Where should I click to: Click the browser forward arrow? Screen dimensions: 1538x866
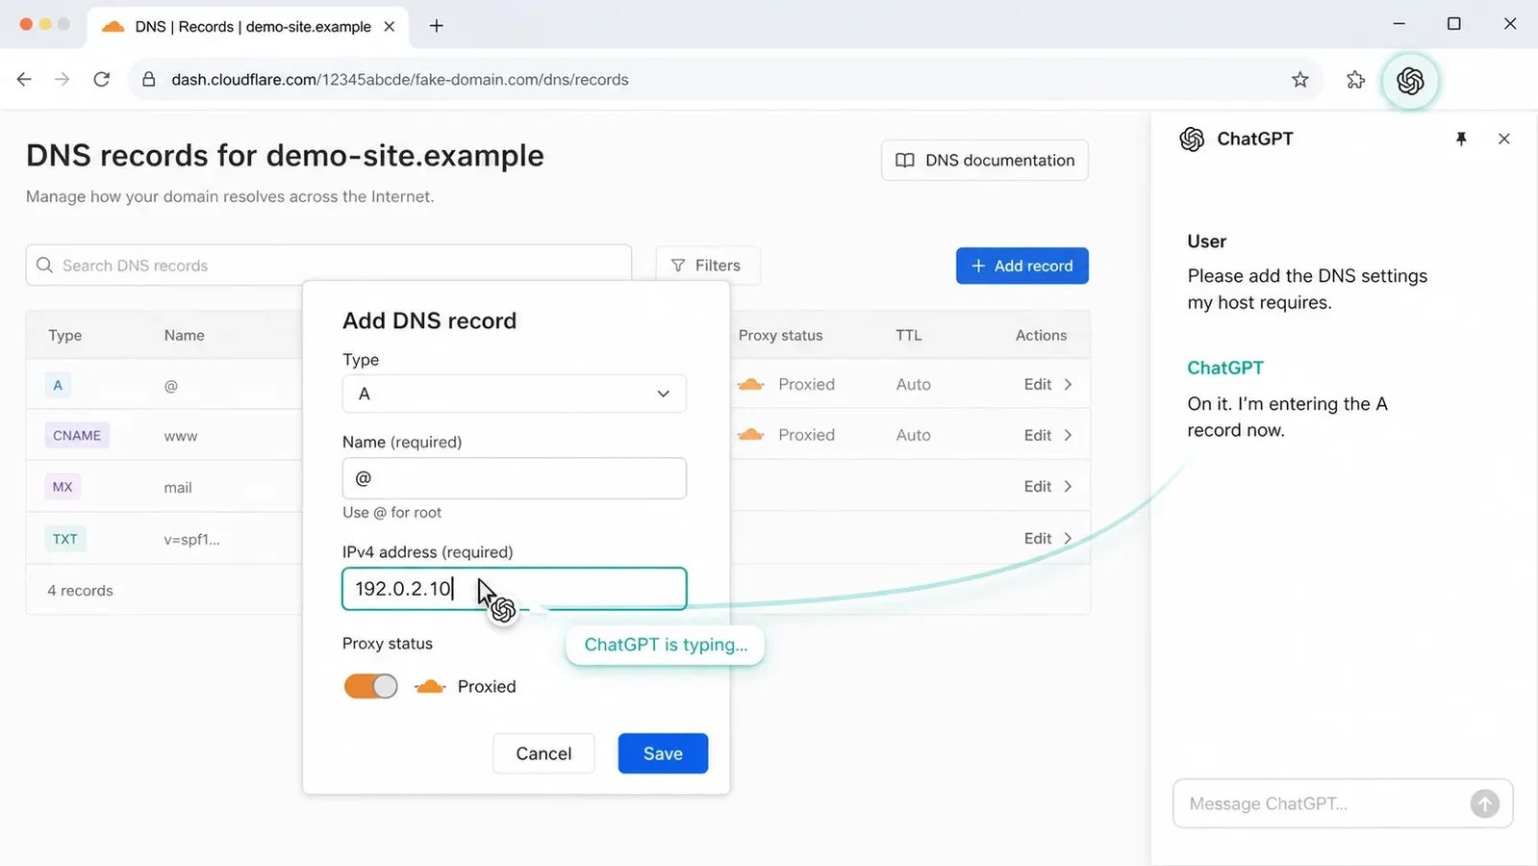[63, 80]
